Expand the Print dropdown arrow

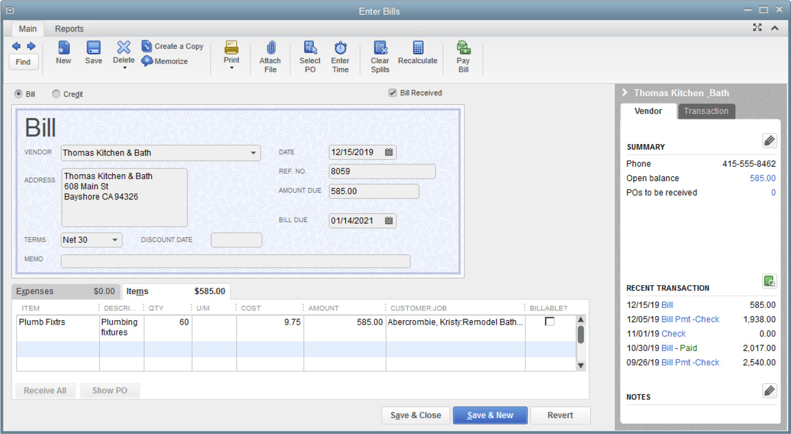pyautogui.click(x=232, y=68)
